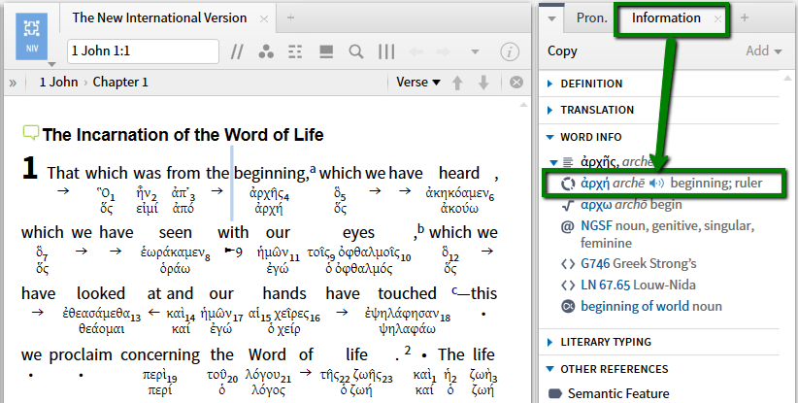Click the lemma ring icon beside ἀρχή
Viewport: 798px width, 403px height.
coord(568,184)
